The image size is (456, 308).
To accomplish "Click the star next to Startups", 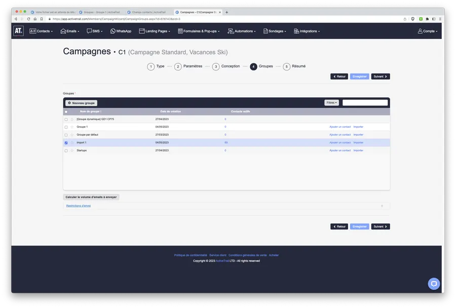I will click(x=72, y=150).
